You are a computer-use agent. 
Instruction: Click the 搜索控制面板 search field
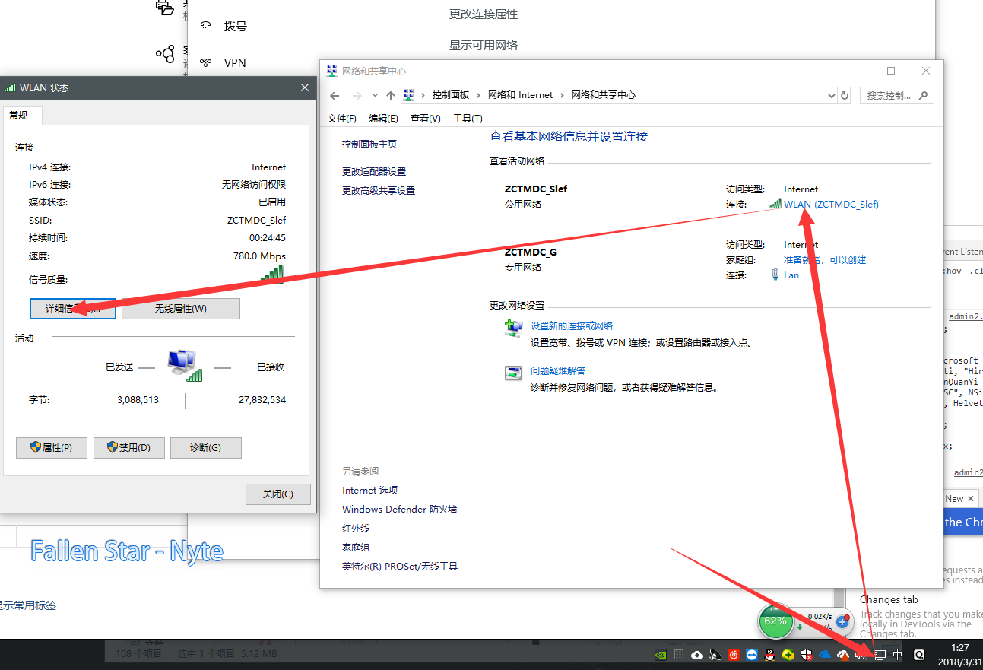[889, 95]
